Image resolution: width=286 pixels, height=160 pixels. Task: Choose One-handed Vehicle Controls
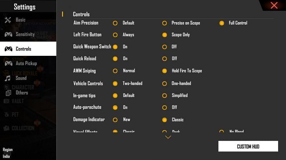click(x=164, y=84)
